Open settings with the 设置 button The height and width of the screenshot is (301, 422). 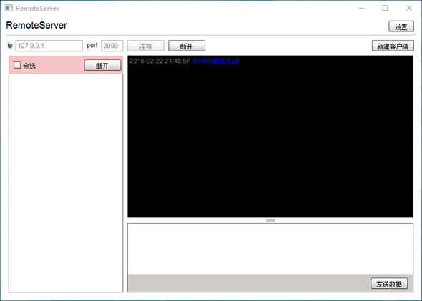(401, 26)
